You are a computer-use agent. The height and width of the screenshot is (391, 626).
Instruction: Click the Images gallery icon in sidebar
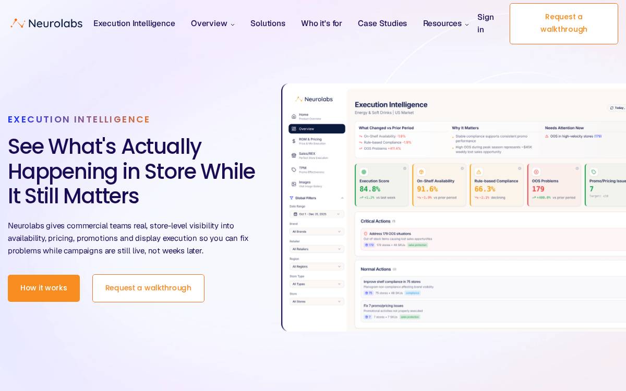(294, 184)
